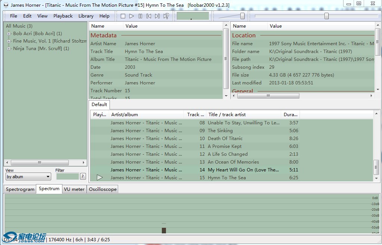Click the Stop playback button

(123, 16)
